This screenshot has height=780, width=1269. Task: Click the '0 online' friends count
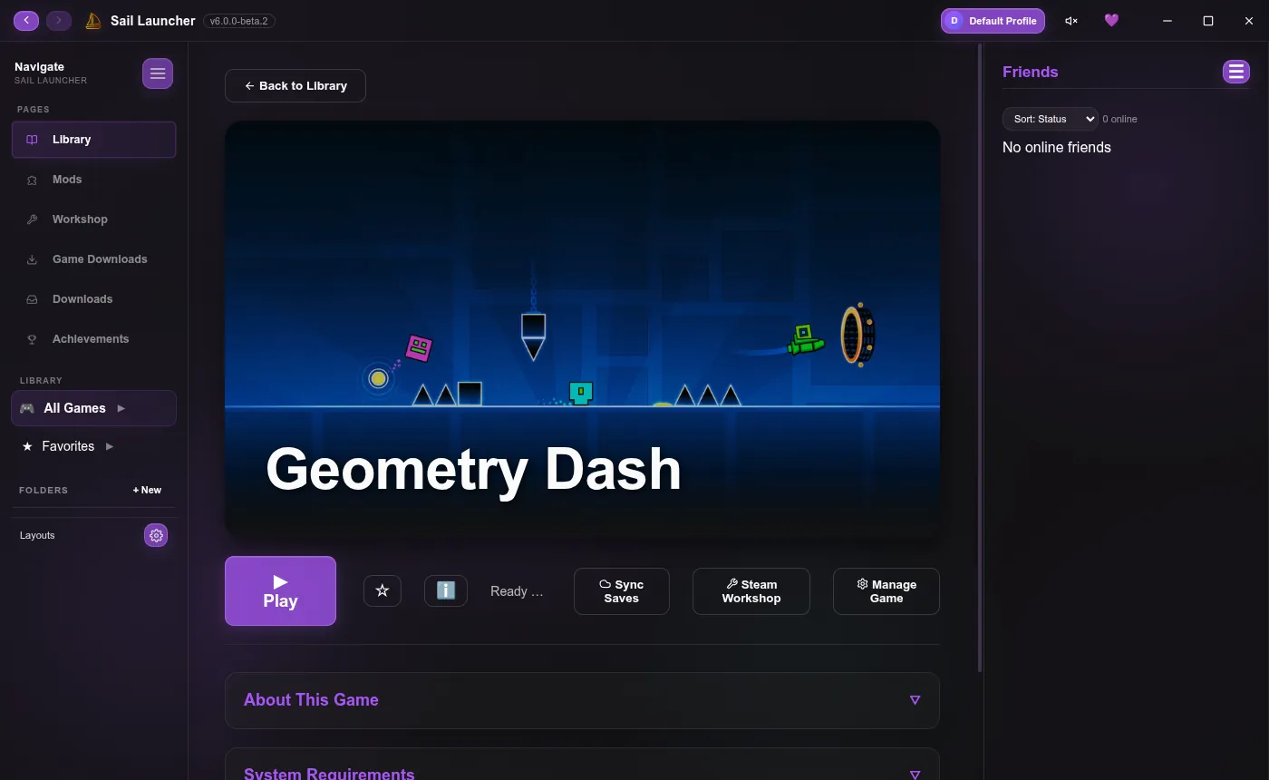[1120, 119]
